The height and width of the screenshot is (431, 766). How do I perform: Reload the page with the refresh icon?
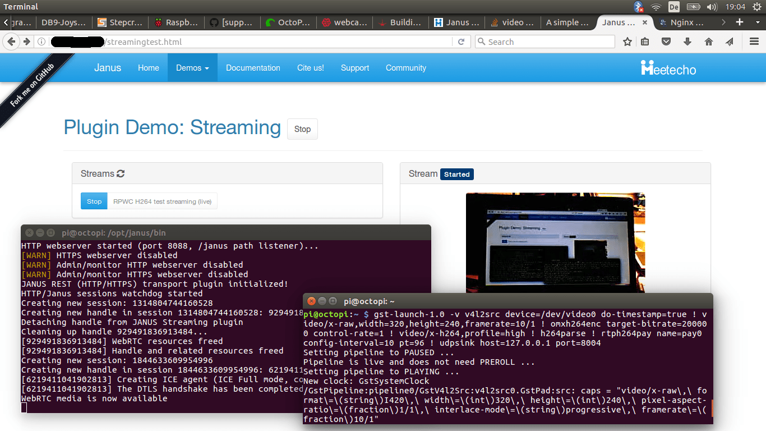click(461, 42)
